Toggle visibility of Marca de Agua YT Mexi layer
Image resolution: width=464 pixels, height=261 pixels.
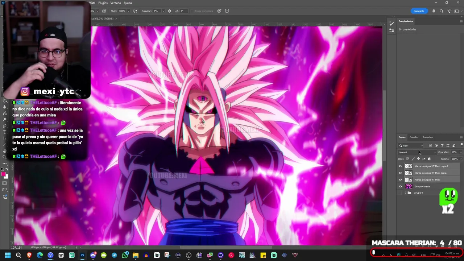coord(400,180)
